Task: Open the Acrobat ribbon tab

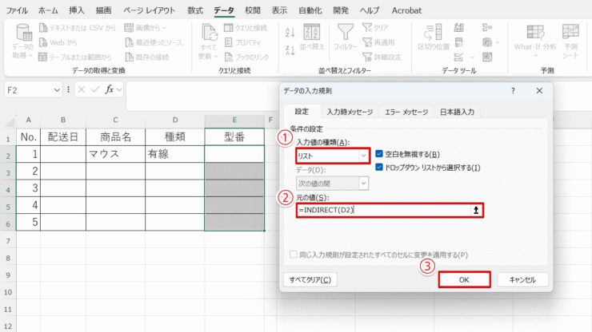Action: point(406,10)
